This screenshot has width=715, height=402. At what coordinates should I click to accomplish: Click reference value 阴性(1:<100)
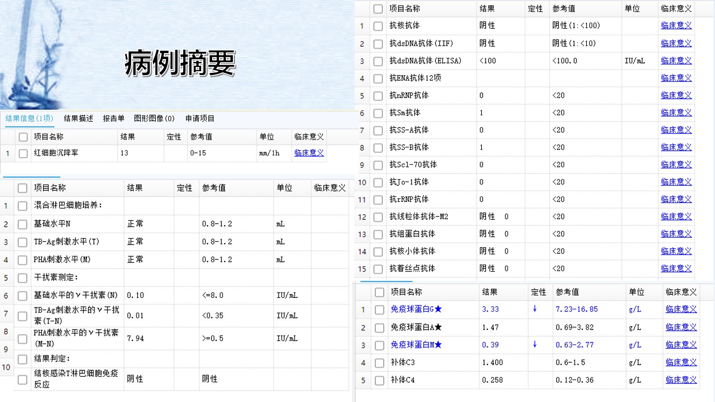tap(576, 25)
